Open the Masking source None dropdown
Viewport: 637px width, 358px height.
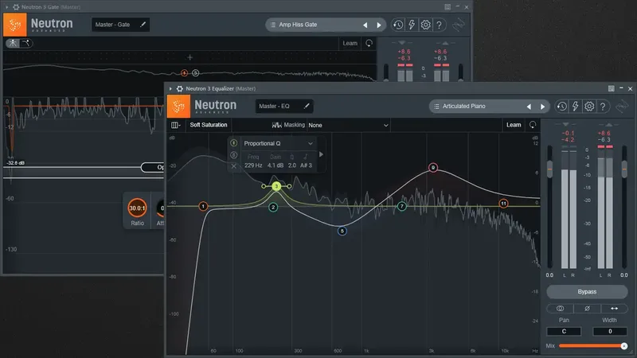pos(348,126)
